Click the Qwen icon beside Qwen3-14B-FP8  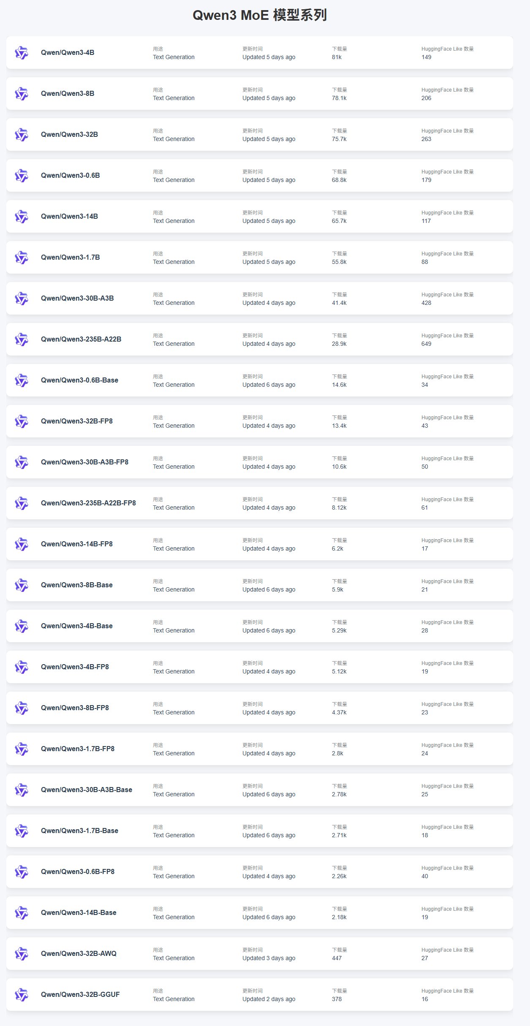22,544
